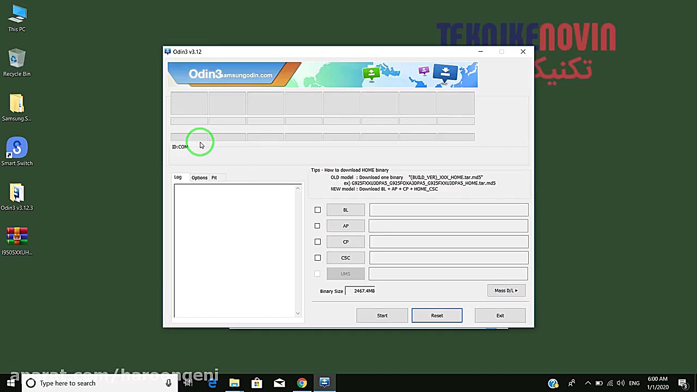Click the Odin3 samsungodin.com banner
The height and width of the screenshot is (392, 697).
click(322, 75)
